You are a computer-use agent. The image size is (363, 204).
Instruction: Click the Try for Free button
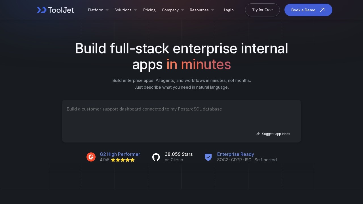262,10
